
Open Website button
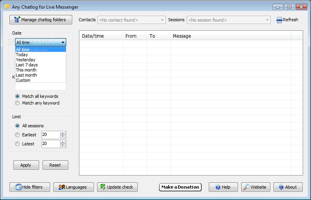coord(256,187)
